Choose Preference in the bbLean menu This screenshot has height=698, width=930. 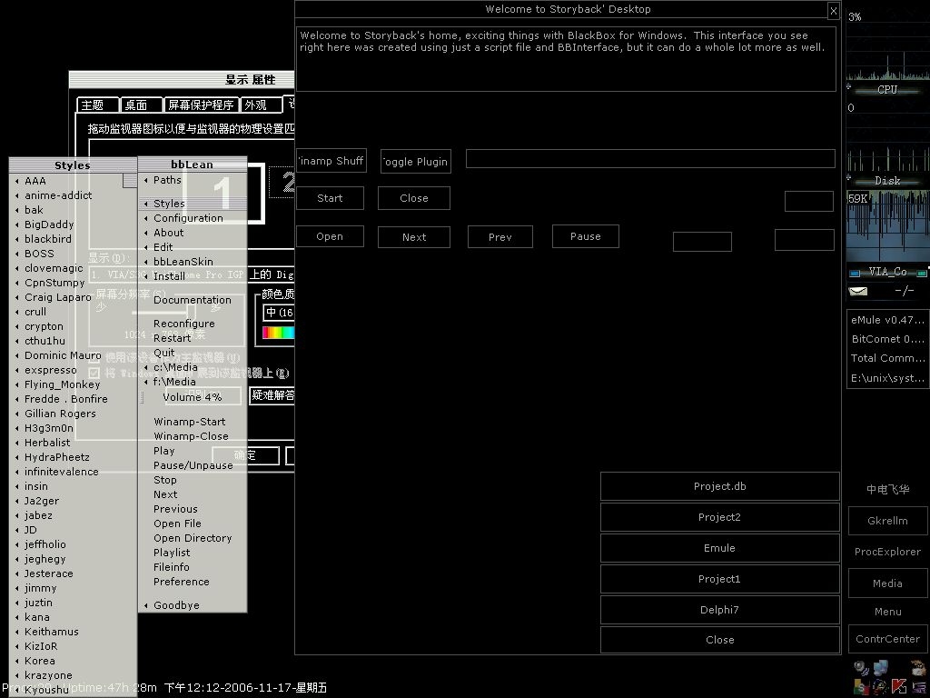(193, 582)
